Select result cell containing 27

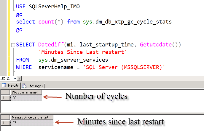click(31, 122)
